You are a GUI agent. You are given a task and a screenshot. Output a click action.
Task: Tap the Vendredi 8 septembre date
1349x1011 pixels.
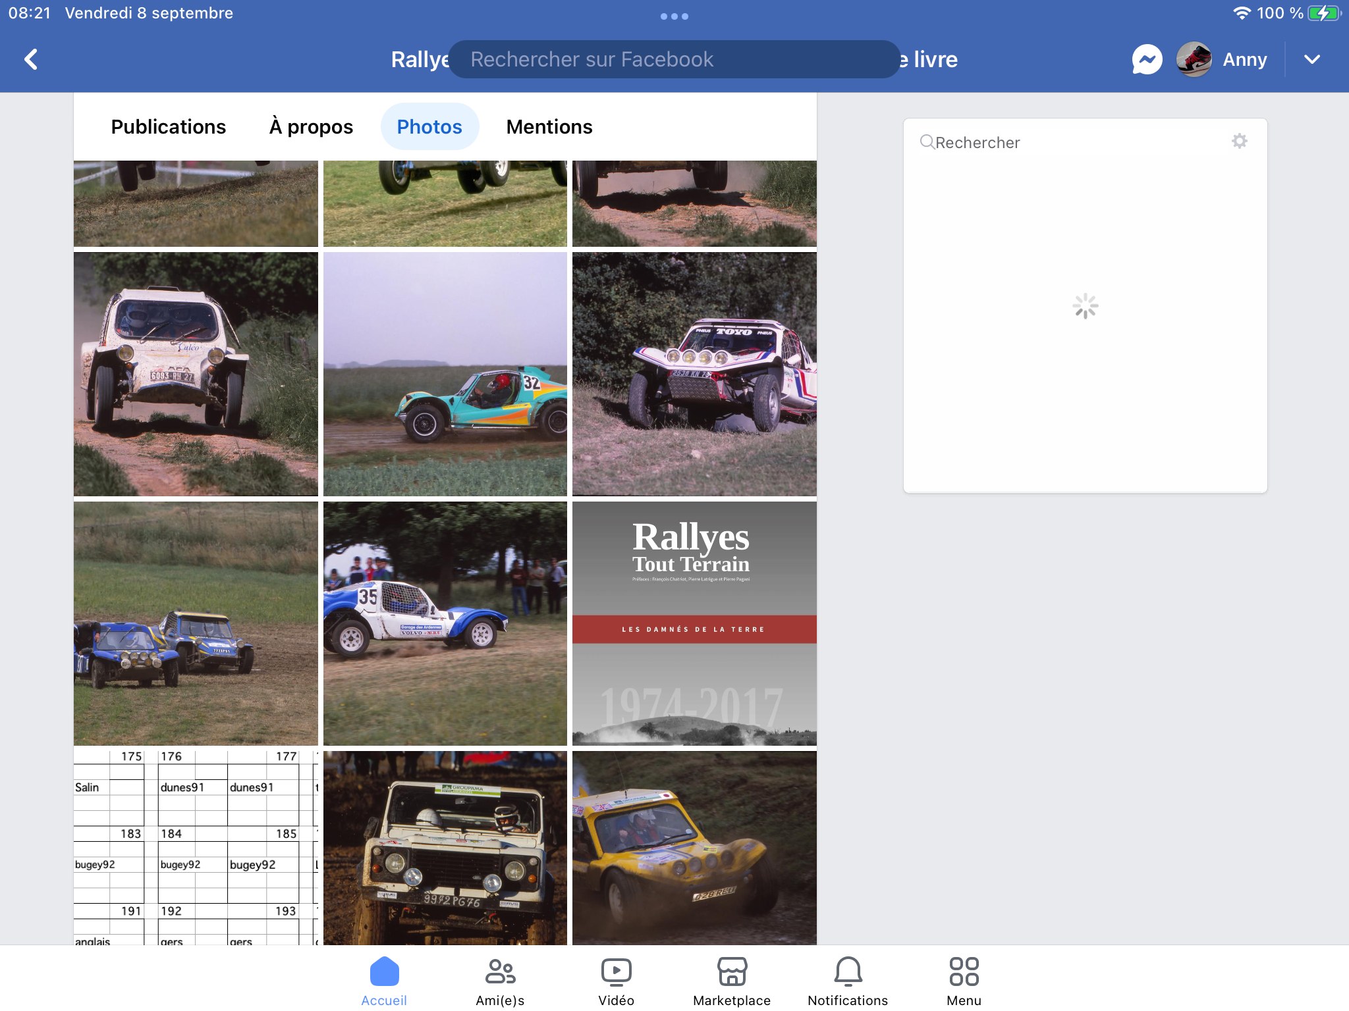point(149,13)
